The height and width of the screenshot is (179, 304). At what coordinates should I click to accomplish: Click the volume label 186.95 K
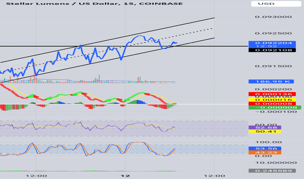271,81
